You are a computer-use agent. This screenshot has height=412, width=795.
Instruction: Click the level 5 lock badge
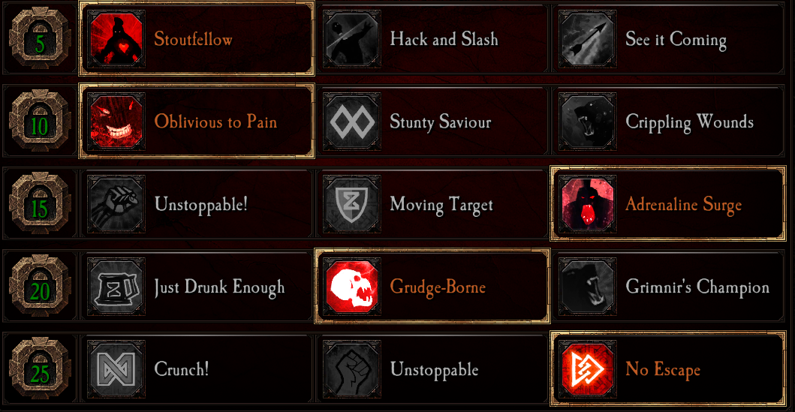click(x=40, y=38)
